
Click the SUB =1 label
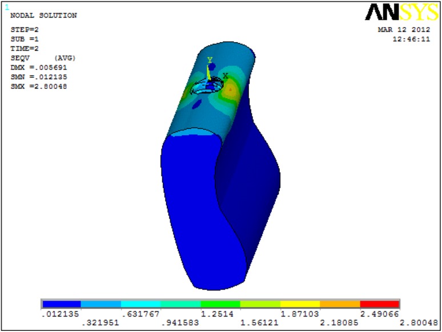click(25, 39)
